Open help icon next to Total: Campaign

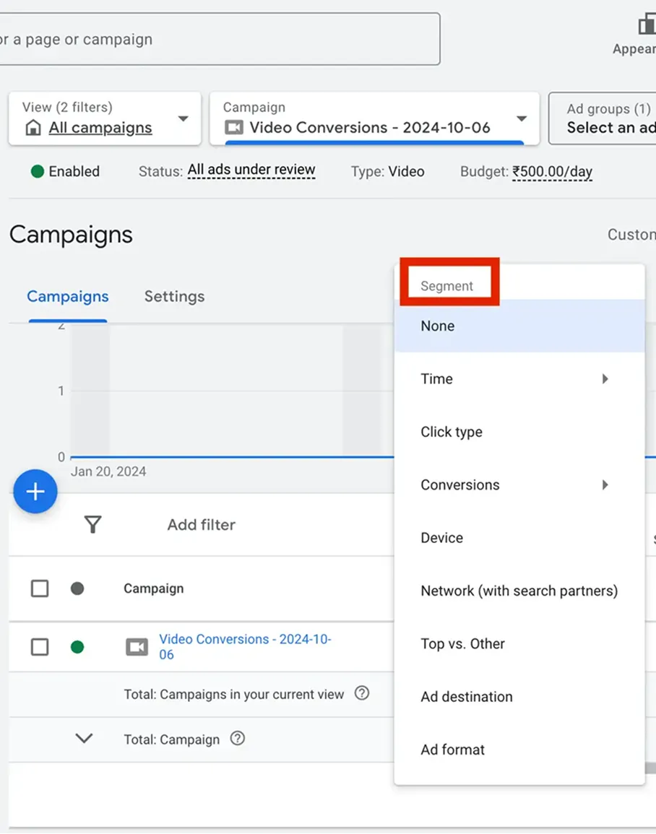237,738
